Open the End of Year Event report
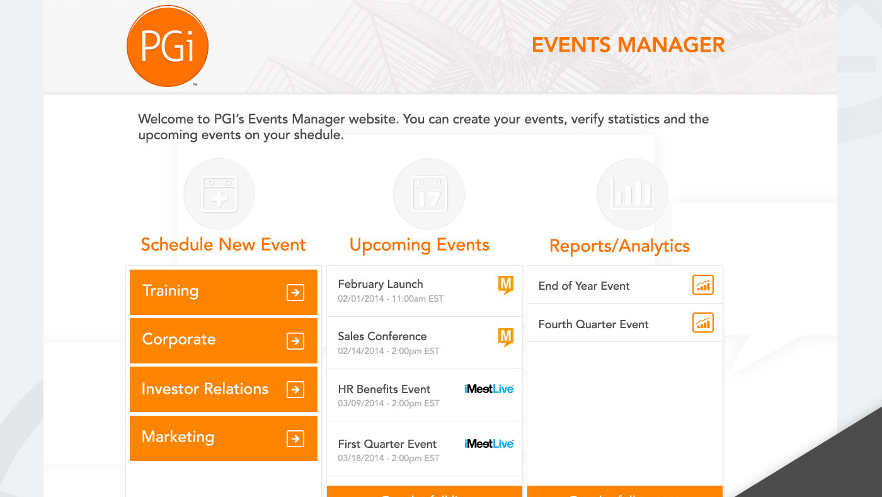Image resolution: width=882 pixels, height=497 pixels. tap(625, 285)
